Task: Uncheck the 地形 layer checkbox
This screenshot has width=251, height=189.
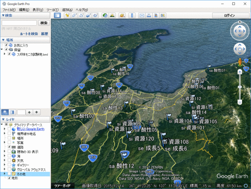Action: 9,178
